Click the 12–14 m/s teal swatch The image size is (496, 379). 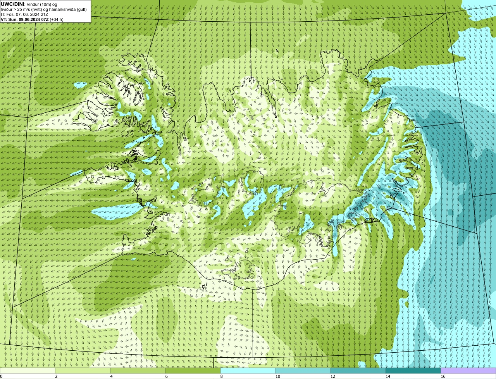[x=358, y=370]
